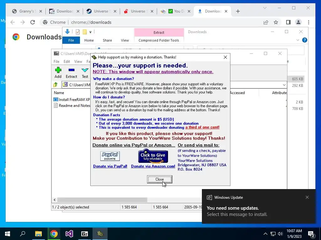321x240 pixels.
Task: Open Visual Studio from taskbar
Action: coord(69,234)
